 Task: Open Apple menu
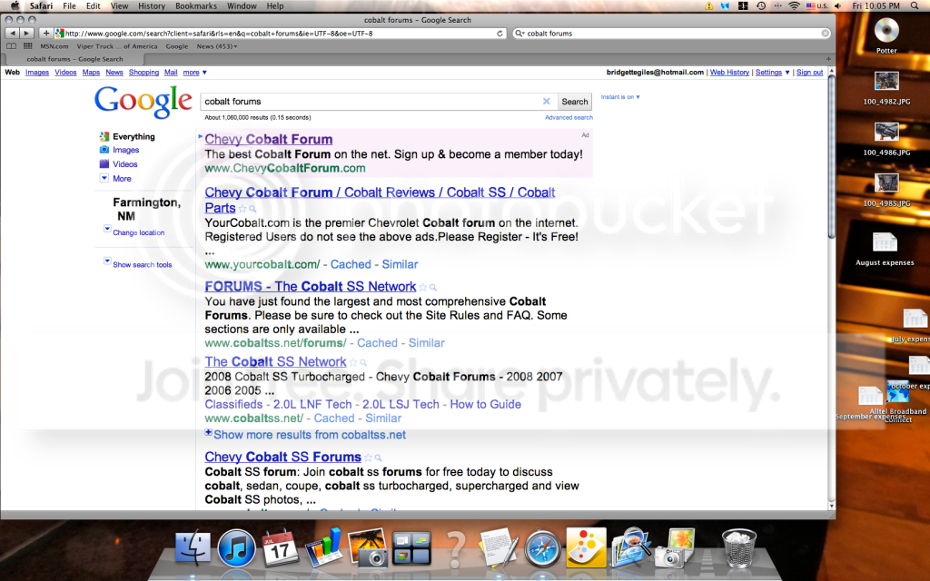click(15, 6)
